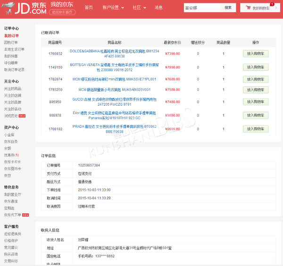Open 我的预售 in the sidebar

coord(11,56)
